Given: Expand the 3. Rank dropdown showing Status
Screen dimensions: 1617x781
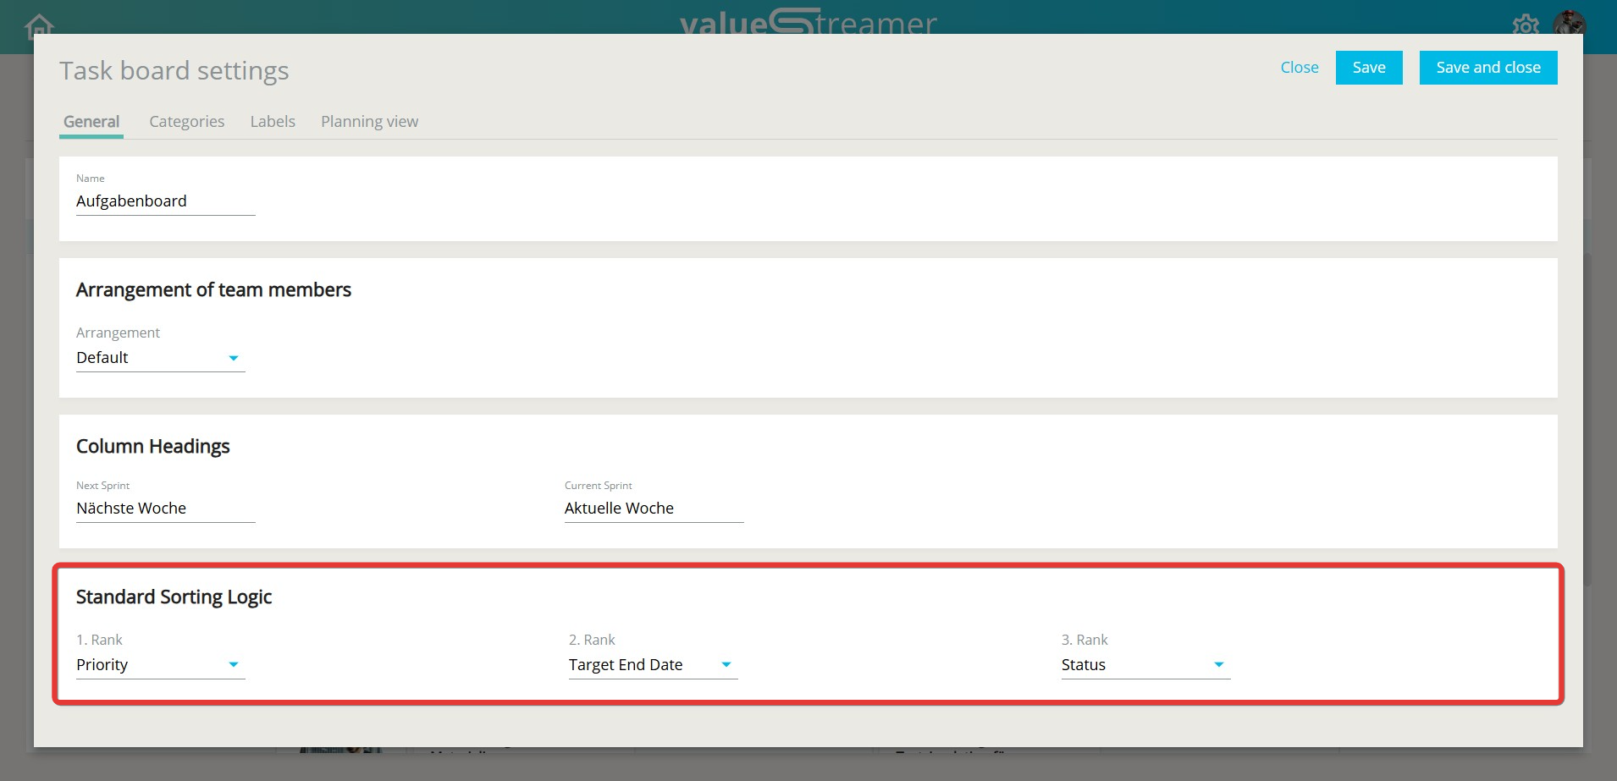Looking at the screenshot, I should click(x=1145, y=665).
